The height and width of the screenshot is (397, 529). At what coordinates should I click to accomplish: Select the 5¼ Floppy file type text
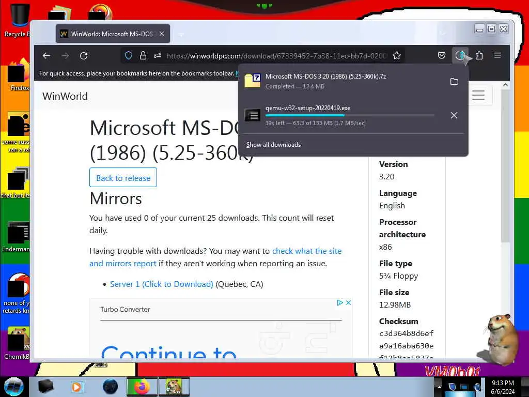pyautogui.click(x=398, y=276)
